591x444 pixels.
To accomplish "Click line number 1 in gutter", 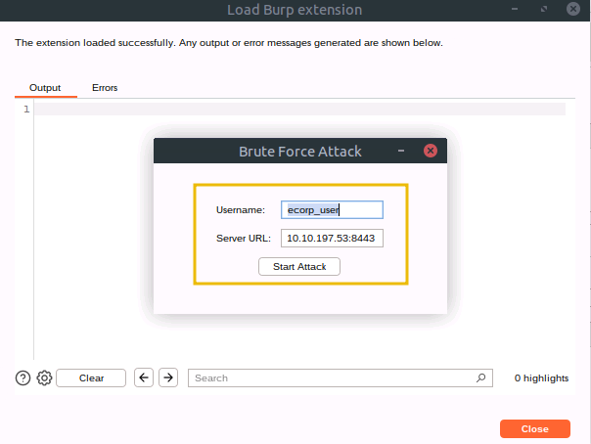I will click(26, 110).
